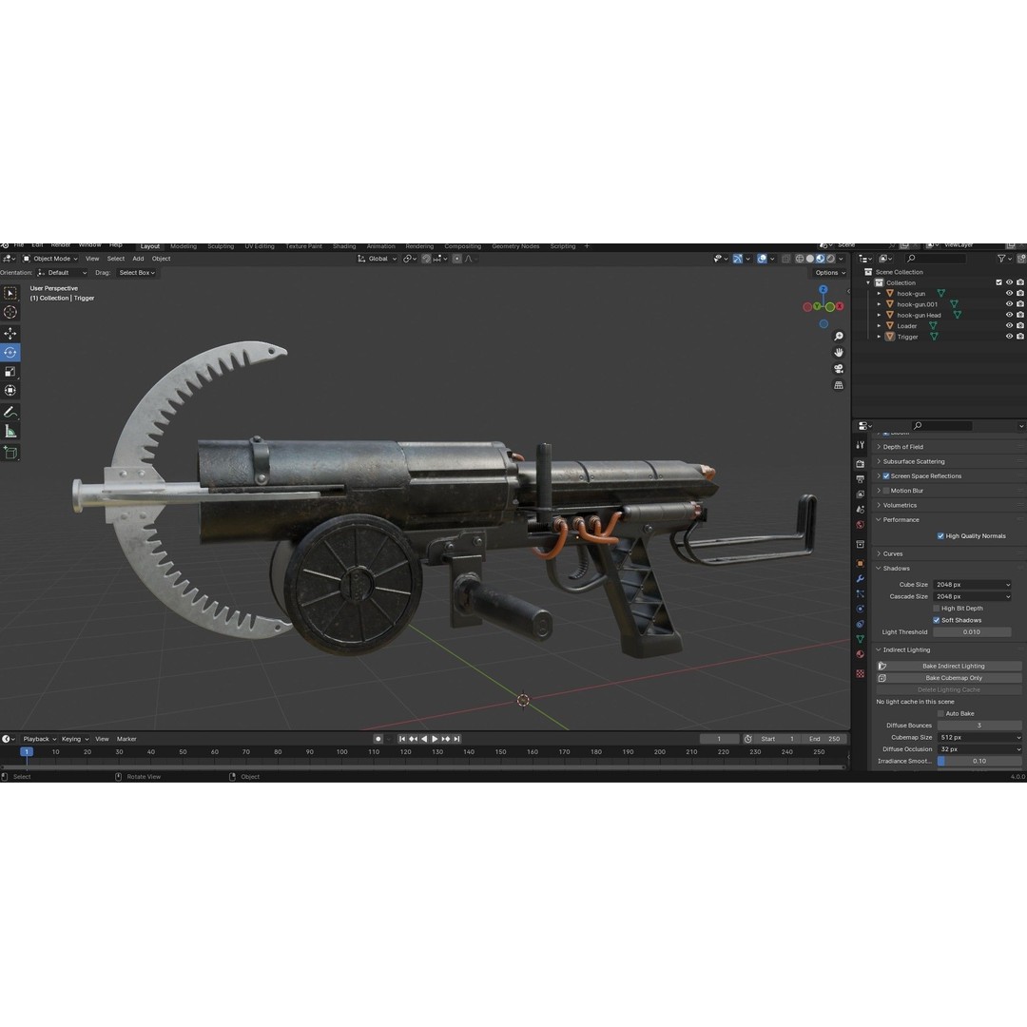Open the Scene properties tab
This screenshot has width=1027, height=1027.
(x=860, y=509)
